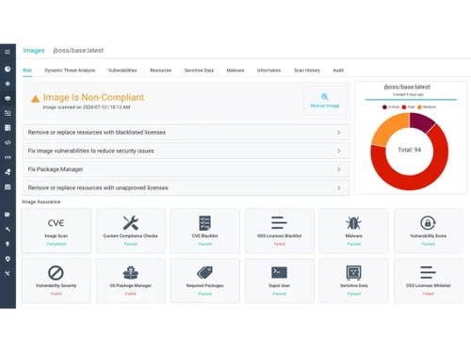Open the Vulnerability Severity prohibited-sign card
The image size is (471, 353).
coord(57,281)
